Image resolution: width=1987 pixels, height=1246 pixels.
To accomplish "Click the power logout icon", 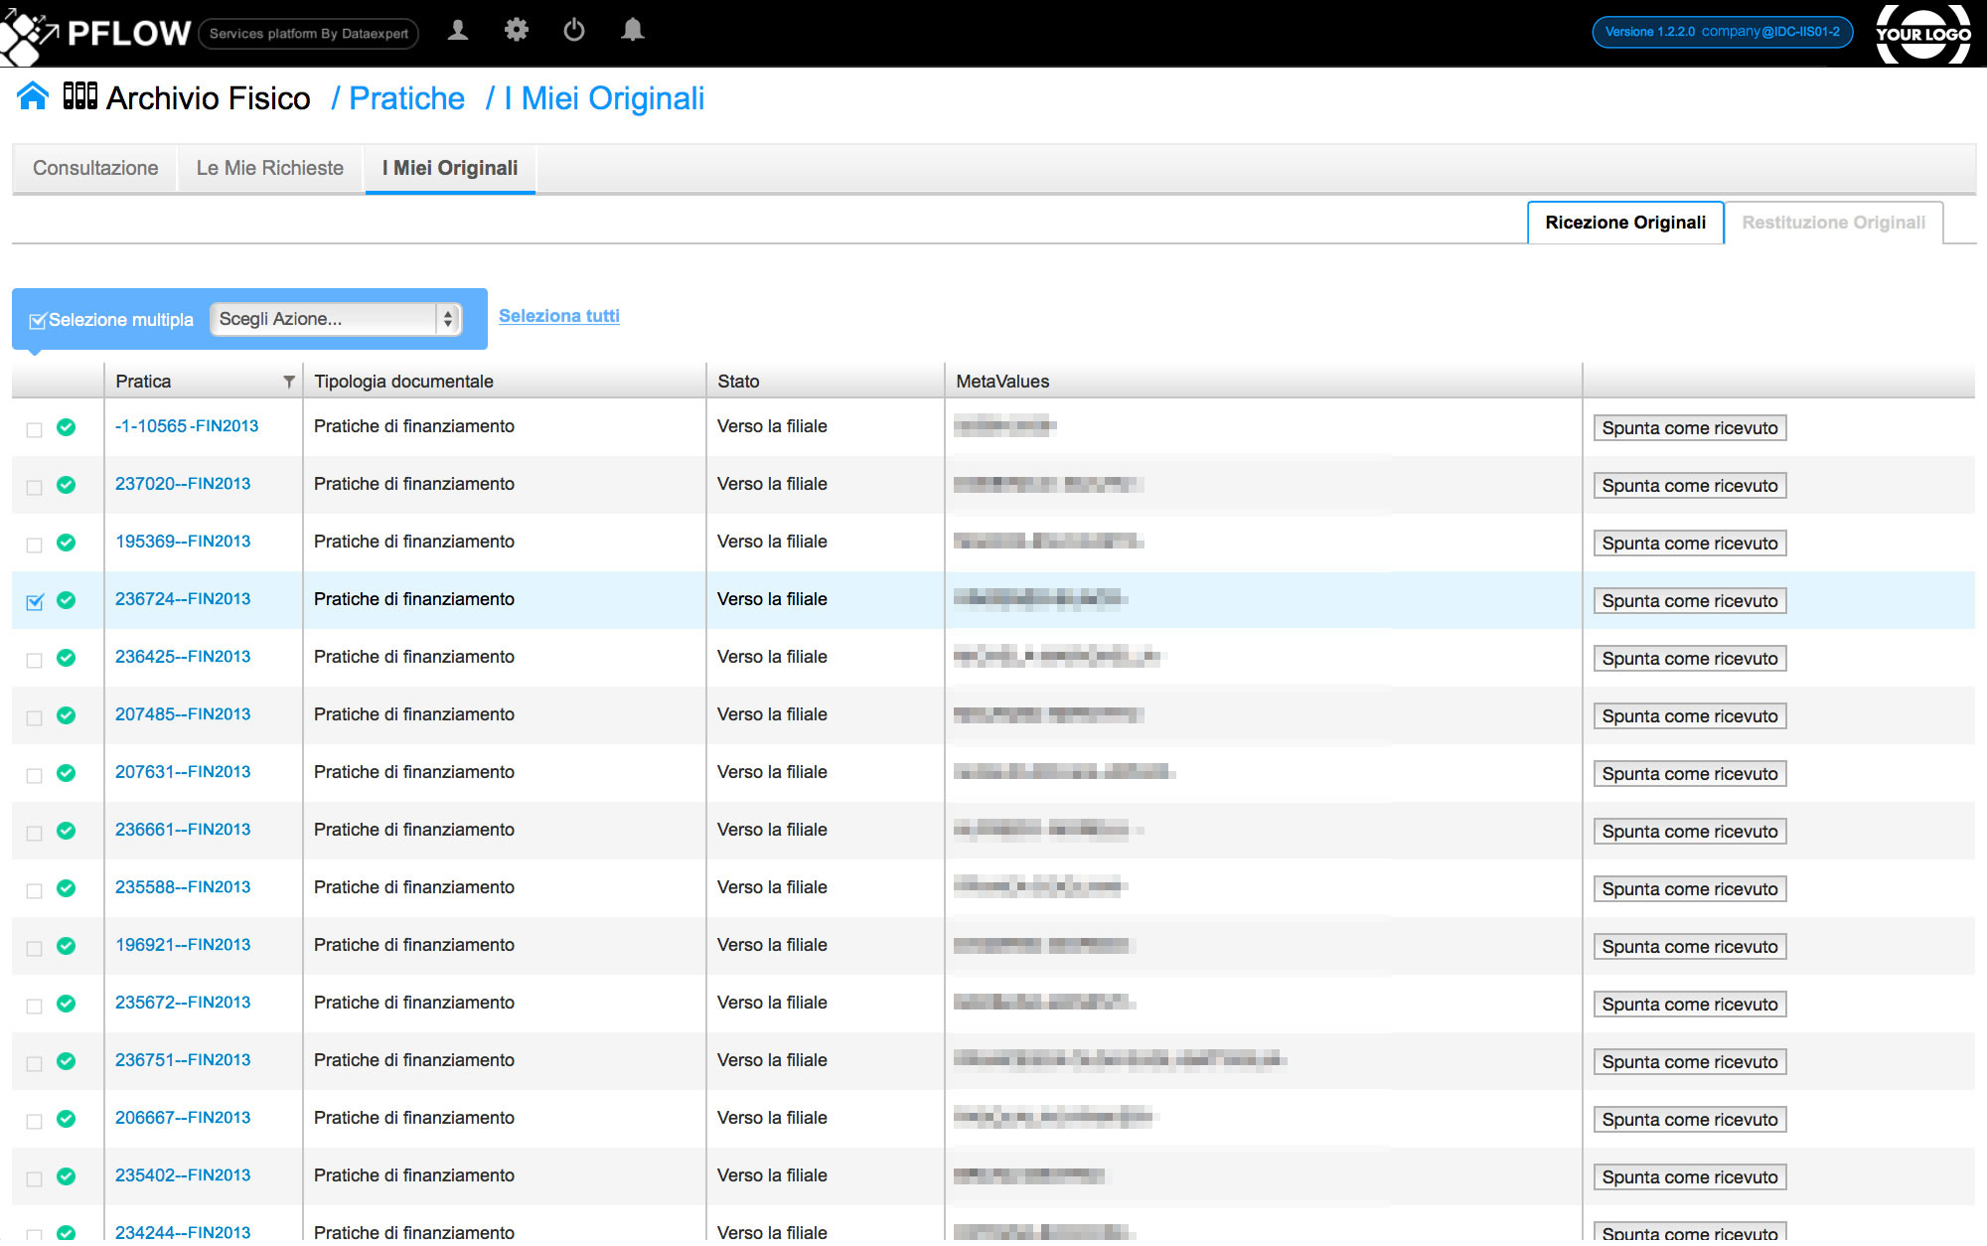I will [x=574, y=31].
